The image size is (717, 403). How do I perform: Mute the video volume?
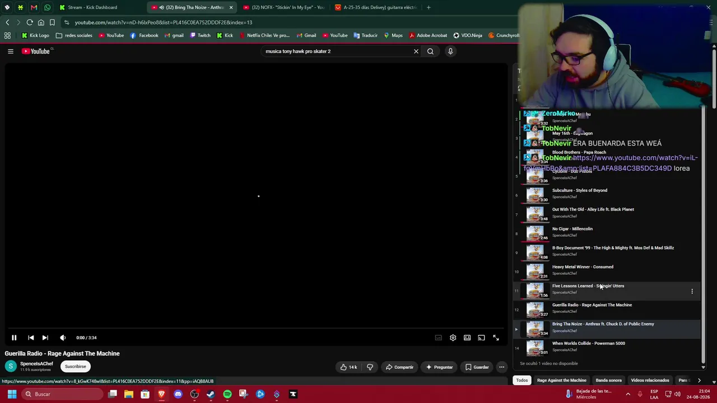(63, 338)
